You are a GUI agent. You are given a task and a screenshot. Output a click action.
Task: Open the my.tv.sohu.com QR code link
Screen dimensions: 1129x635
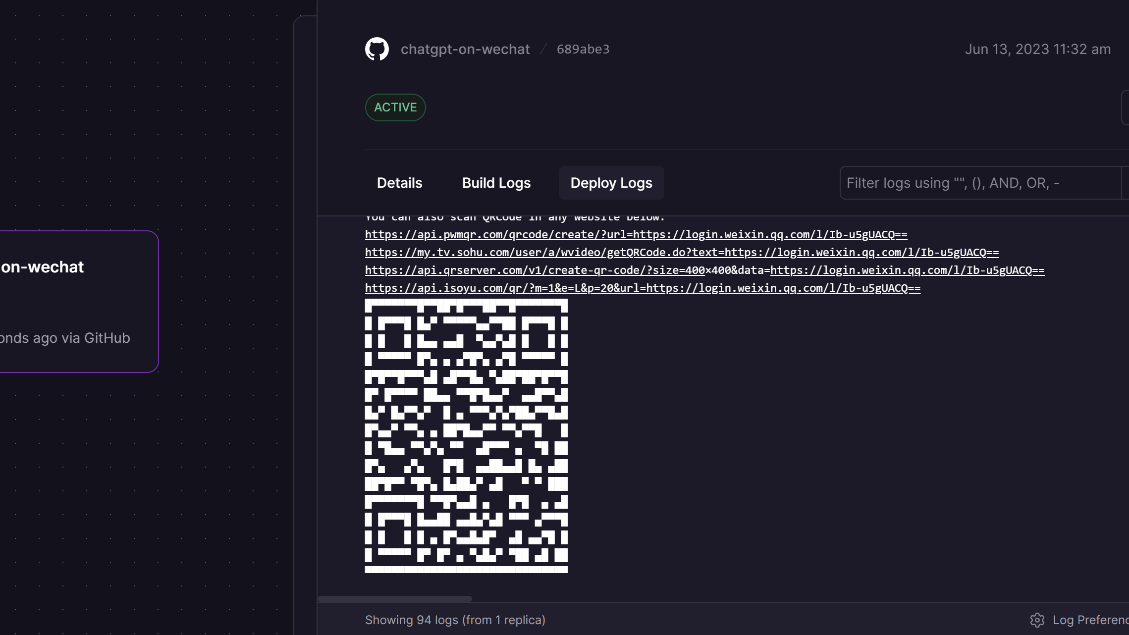[682, 252]
